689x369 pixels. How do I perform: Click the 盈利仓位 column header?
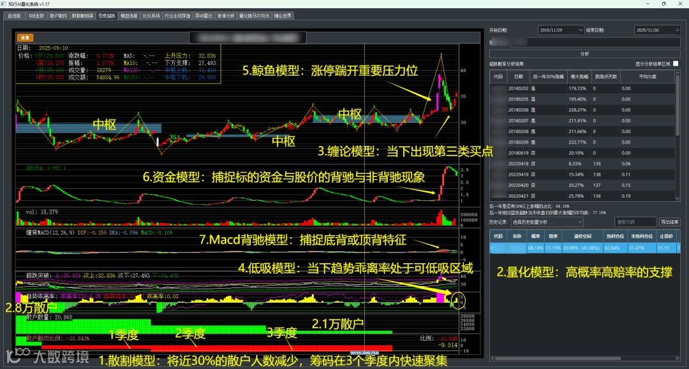pyautogui.click(x=615, y=236)
